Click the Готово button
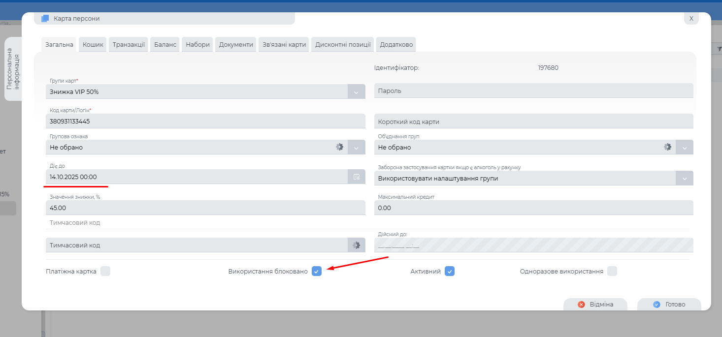 pyautogui.click(x=669, y=305)
